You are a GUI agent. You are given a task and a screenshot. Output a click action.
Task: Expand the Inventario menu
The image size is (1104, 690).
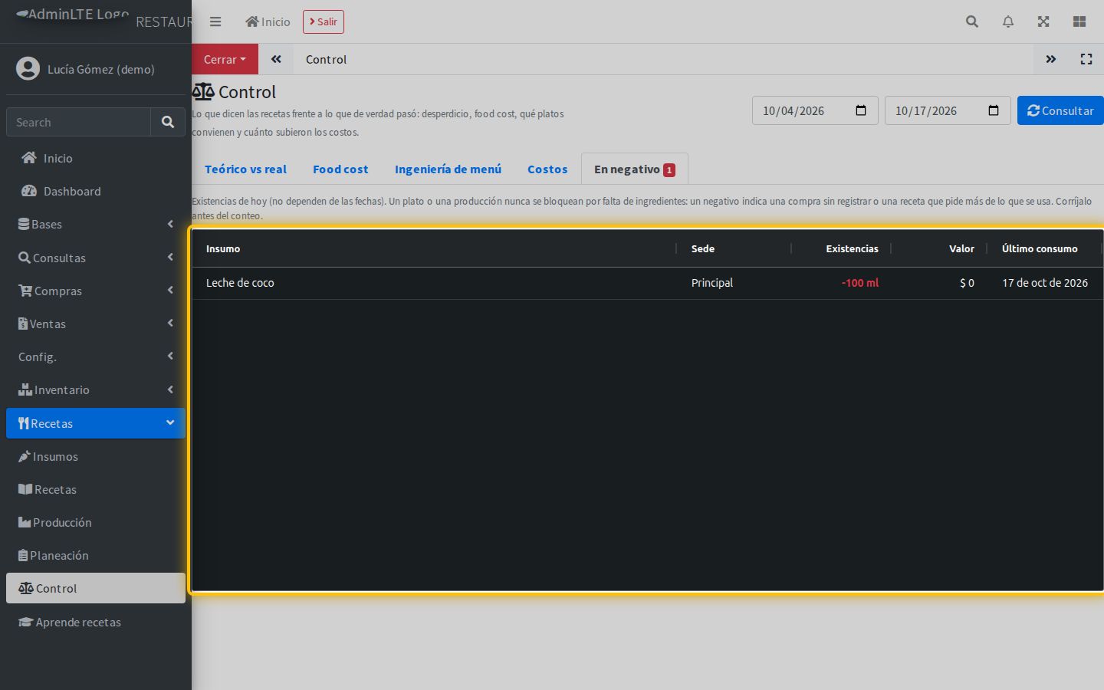[96, 389]
